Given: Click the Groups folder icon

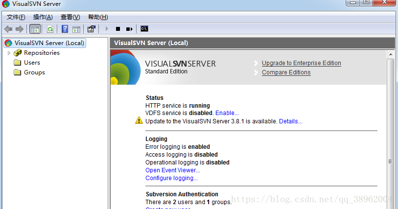Looking at the screenshot, I should click(x=17, y=72).
